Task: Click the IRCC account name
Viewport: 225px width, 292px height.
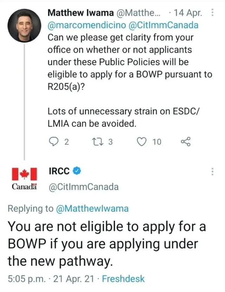Action: pyautogui.click(x=59, y=171)
